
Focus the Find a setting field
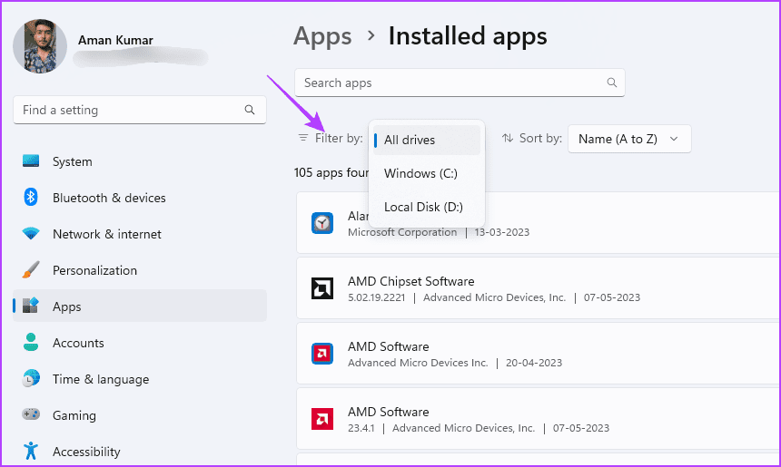[140, 110]
